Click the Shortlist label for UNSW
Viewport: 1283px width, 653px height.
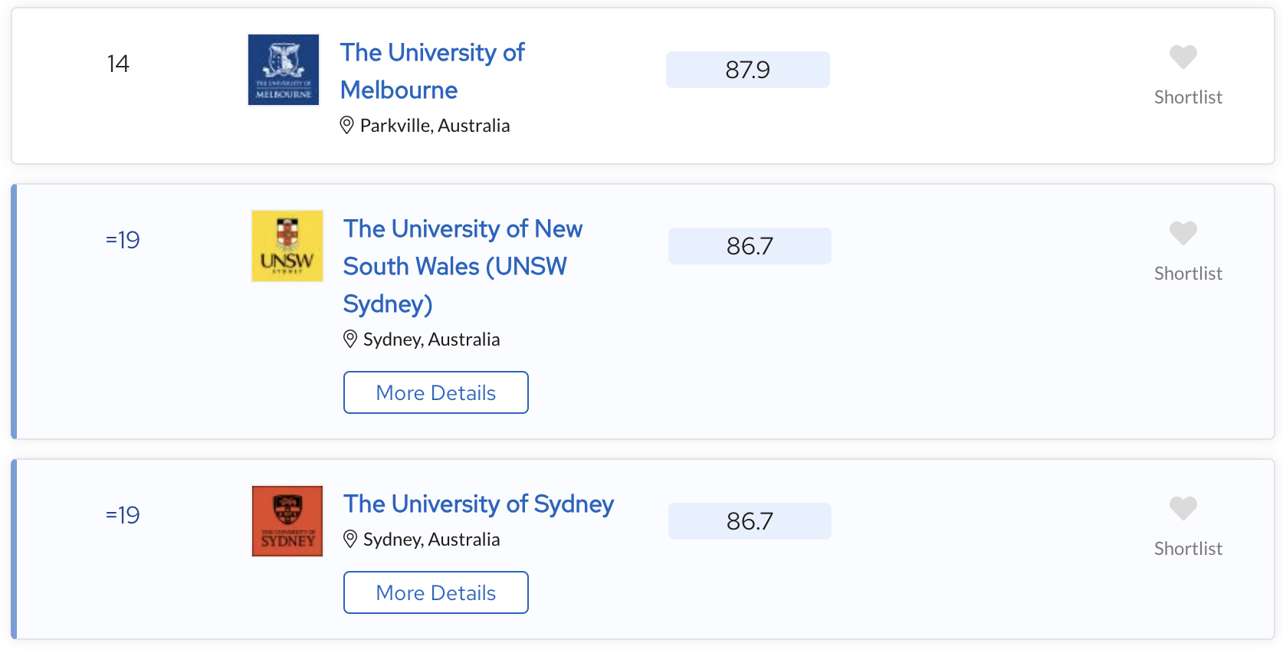(x=1188, y=274)
